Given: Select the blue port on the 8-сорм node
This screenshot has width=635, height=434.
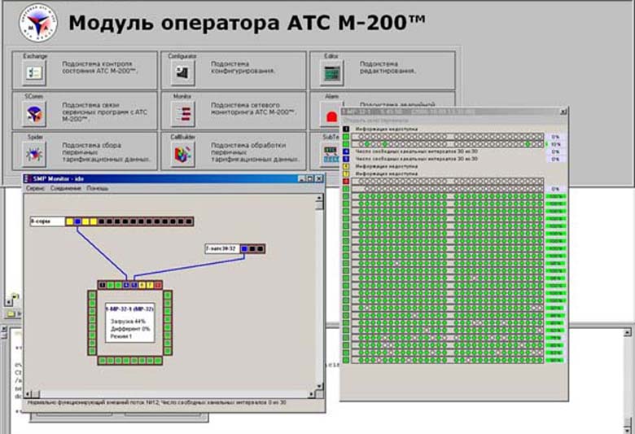Looking at the screenshot, I should [x=78, y=221].
